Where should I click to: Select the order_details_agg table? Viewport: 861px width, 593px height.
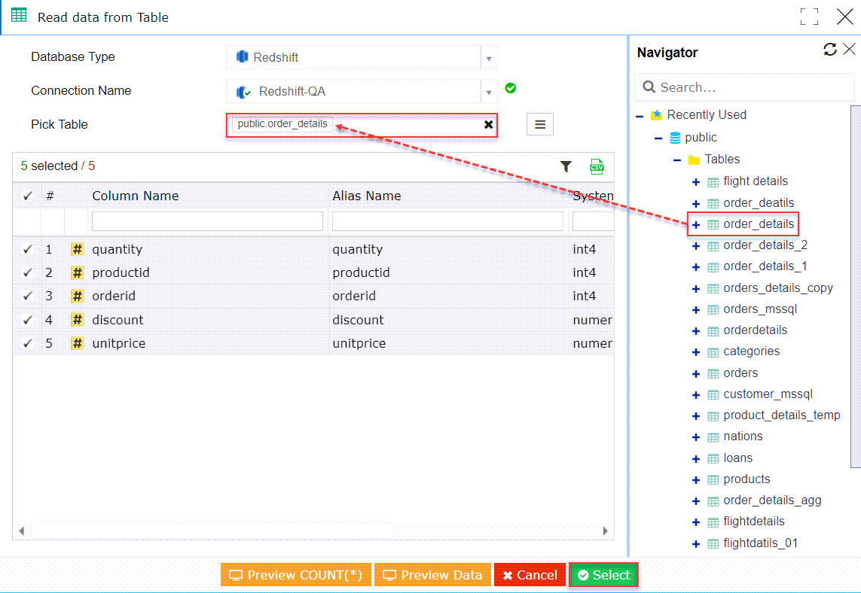pyautogui.click(x=772, y=500)
